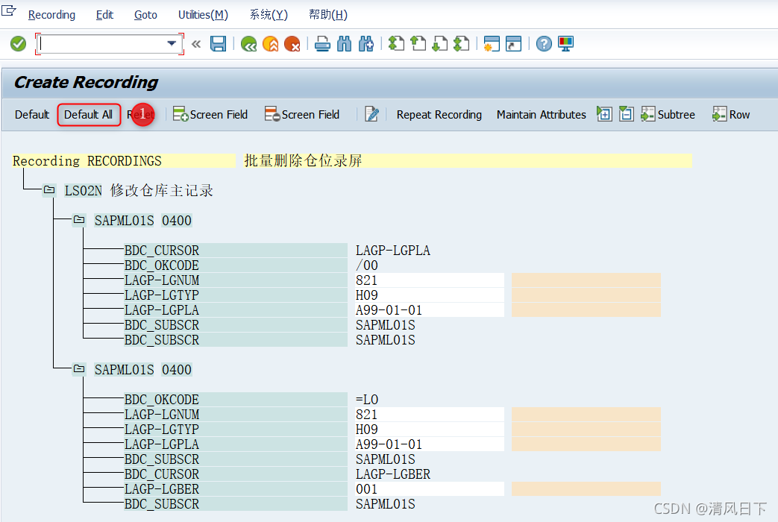Collapse all tree nodes with the minus icon
778x522 pixels.
(627, 113)
